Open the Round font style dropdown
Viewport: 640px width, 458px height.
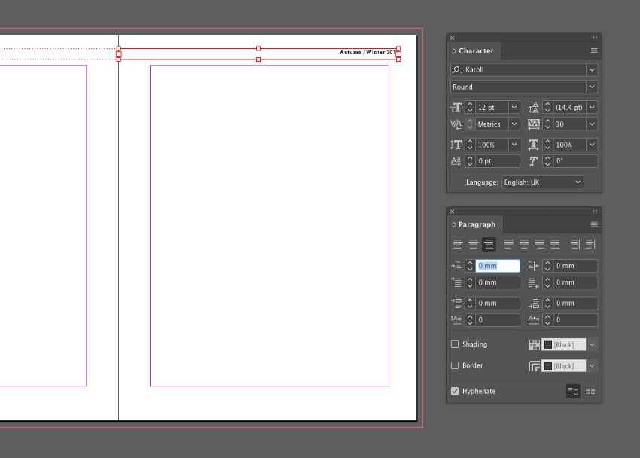592,87
